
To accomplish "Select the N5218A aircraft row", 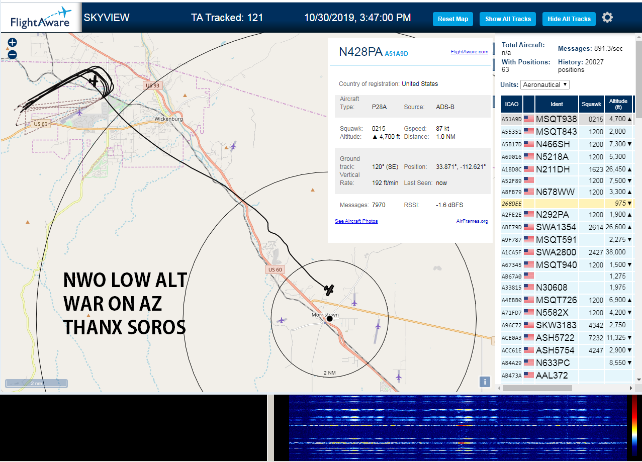I will coord(567,157).
